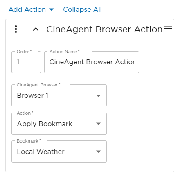The image size is (187, 179).
Task: Click the CineAgent Browser Action card title
Action: (104, 29)
